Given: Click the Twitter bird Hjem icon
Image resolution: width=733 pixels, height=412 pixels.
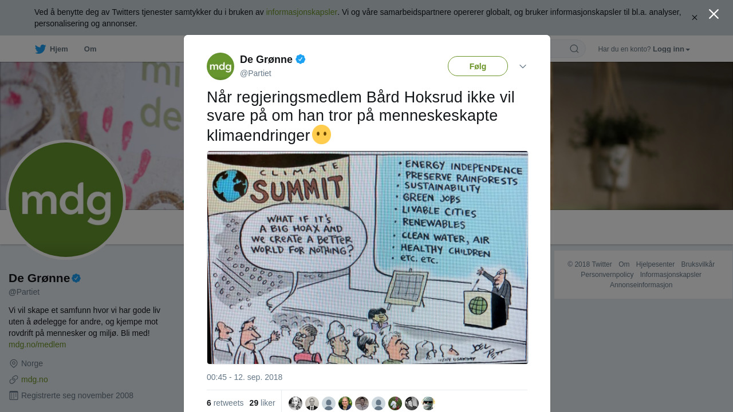Looking at the screenshot, I should click(x=40, y=49).
